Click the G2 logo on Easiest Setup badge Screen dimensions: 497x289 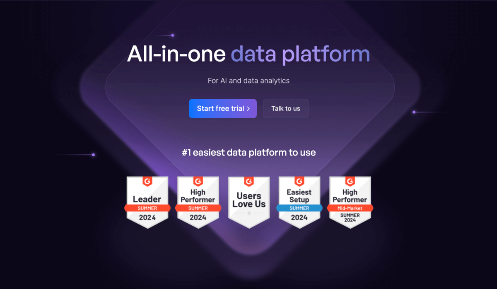tap(299, 182)
